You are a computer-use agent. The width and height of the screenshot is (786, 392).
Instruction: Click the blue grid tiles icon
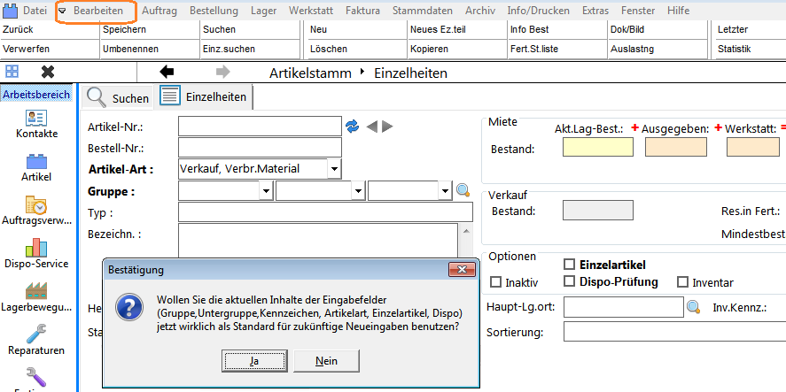click(12, 72)
